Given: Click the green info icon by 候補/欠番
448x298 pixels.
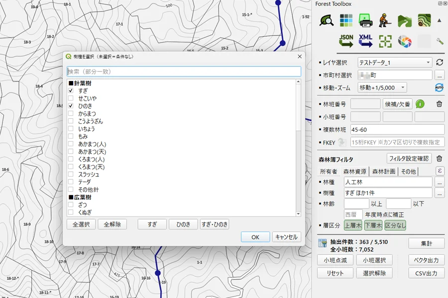Looking at the screenshot, I should point(420,104).
